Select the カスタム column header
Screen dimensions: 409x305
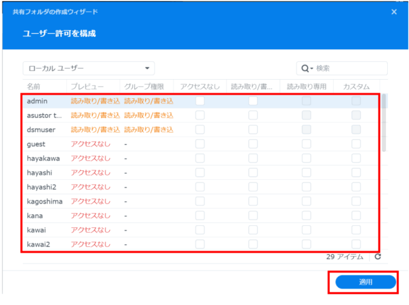[356, 86]
